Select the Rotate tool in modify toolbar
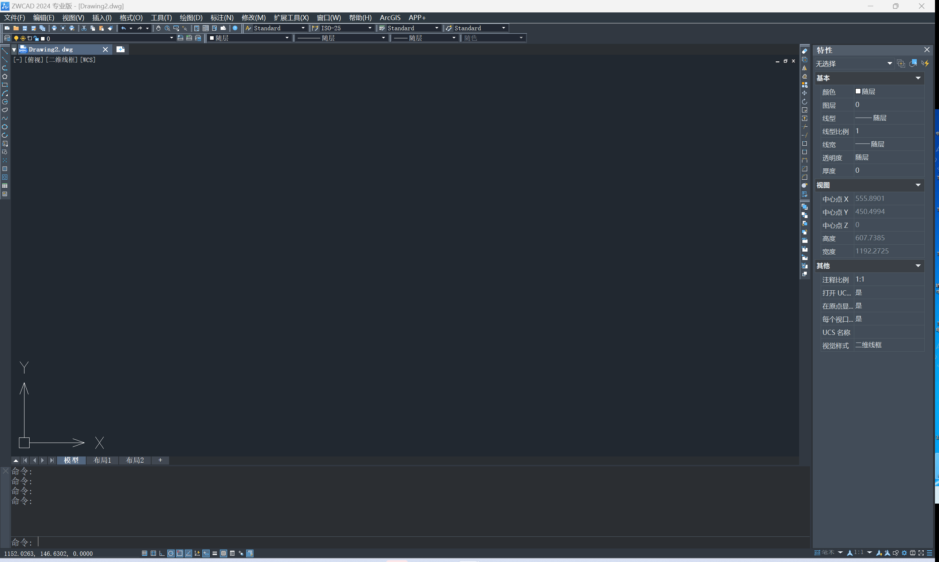This screenshot has height=562, width=939. coord(805,102)
